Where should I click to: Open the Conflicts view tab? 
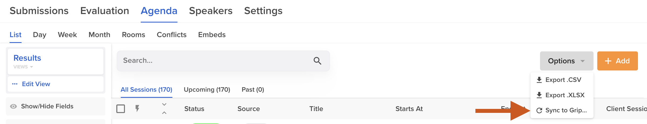[x=172, y=35]
